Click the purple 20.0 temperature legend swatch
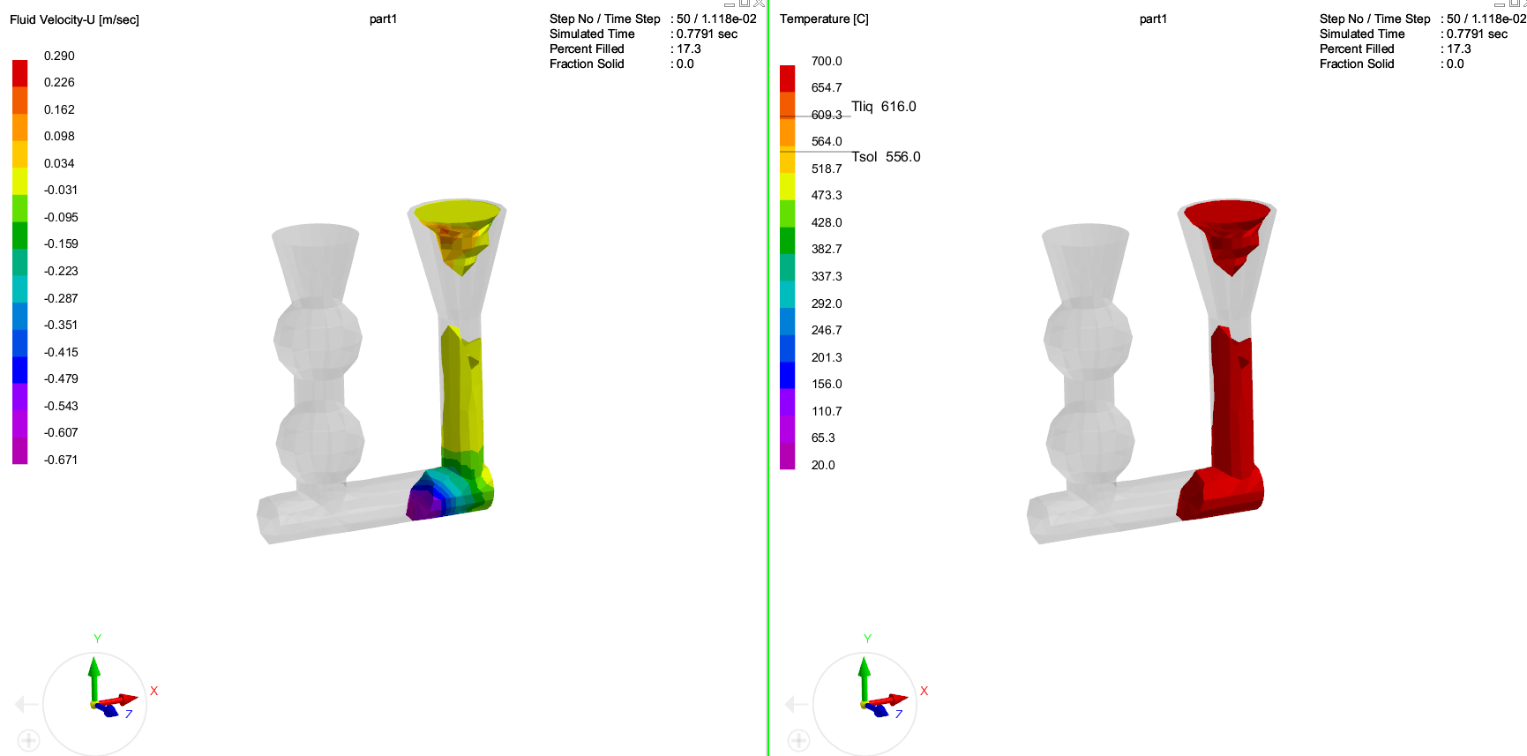Image resolution: width=1527 pixels, height=756 pixels. click(x=788, y=456)
